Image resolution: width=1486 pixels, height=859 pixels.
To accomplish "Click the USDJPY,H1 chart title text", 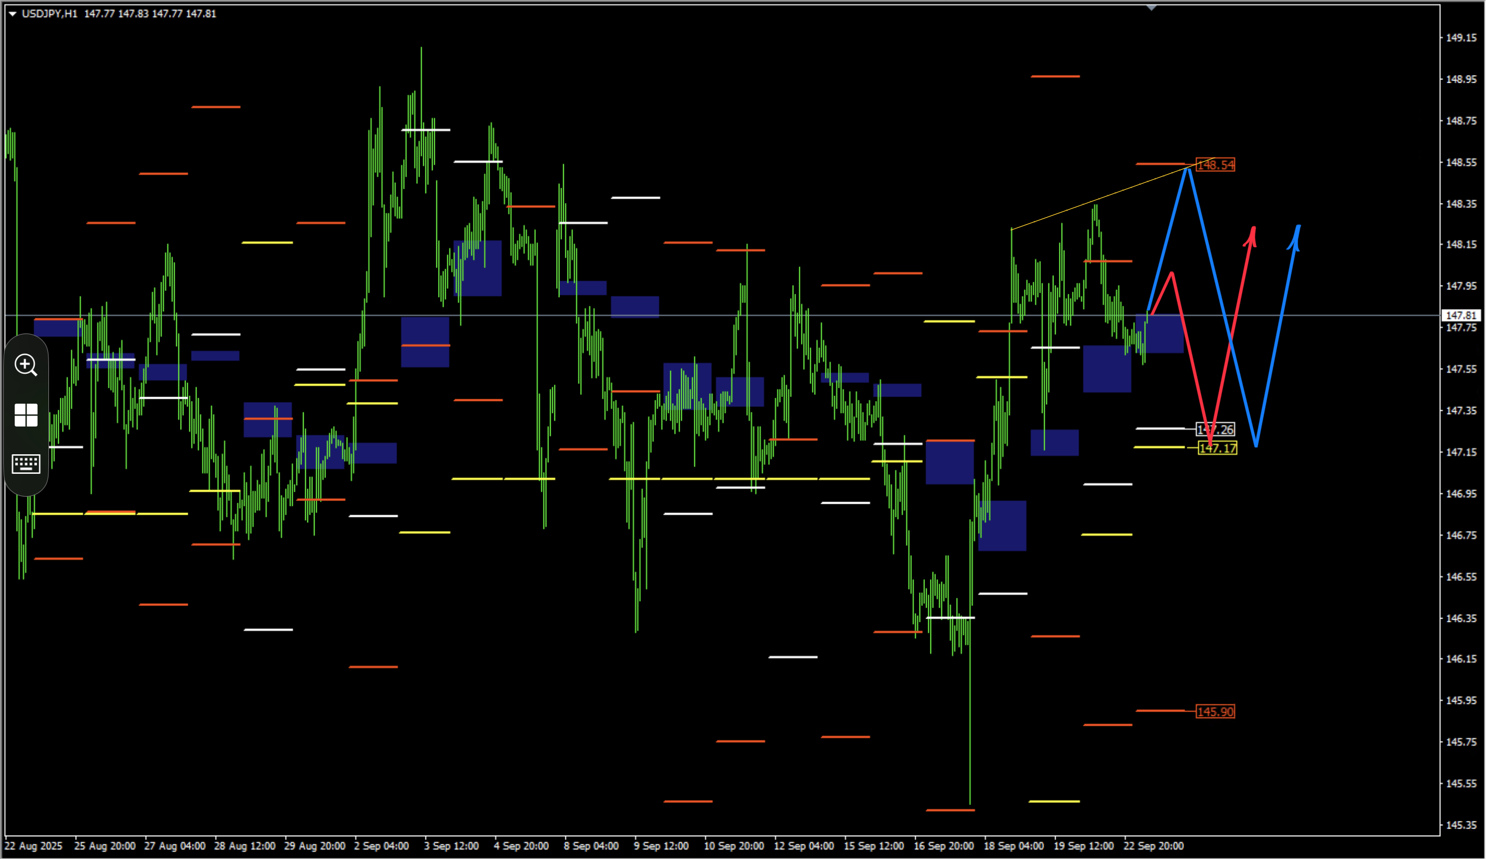I will (x=50, y=14).
